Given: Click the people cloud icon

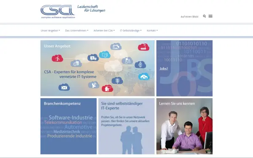Looking at the screenshot, I should click(x=127, y=61).
